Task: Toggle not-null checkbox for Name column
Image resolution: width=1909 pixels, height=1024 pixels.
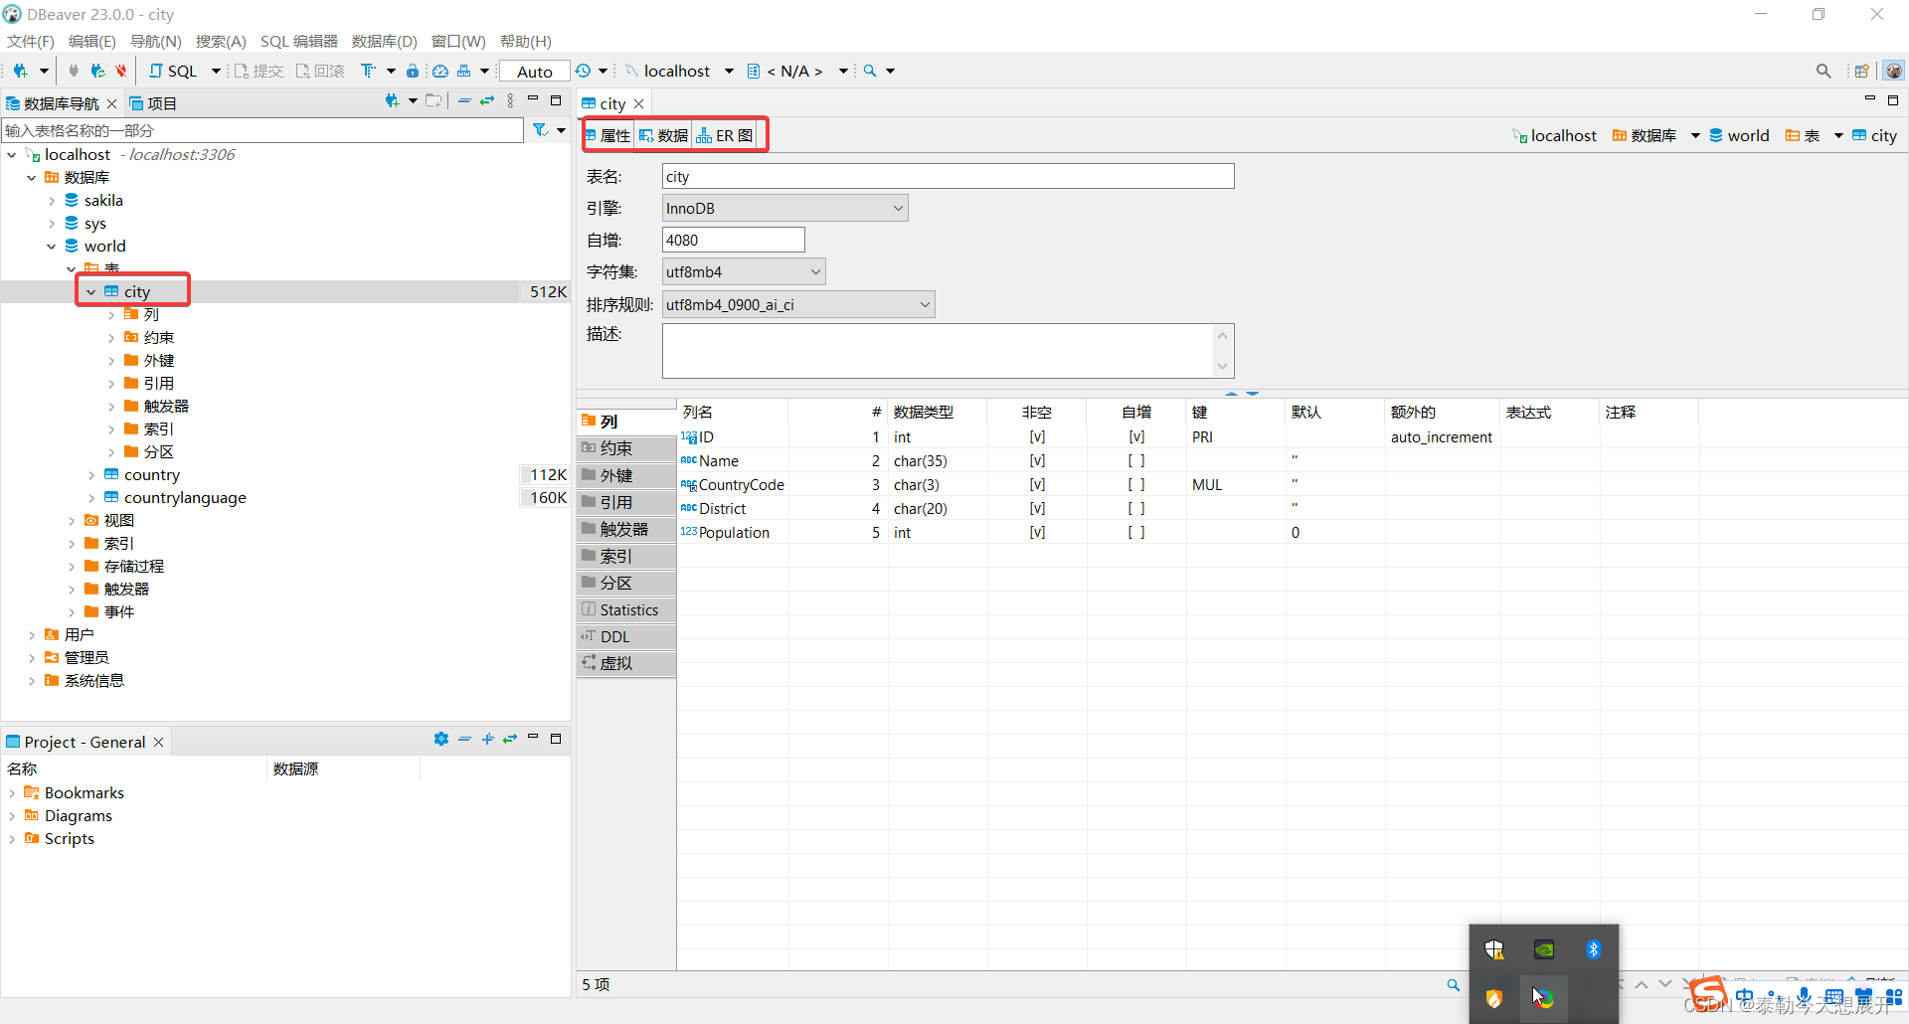Action: [x=1037, y=461]
